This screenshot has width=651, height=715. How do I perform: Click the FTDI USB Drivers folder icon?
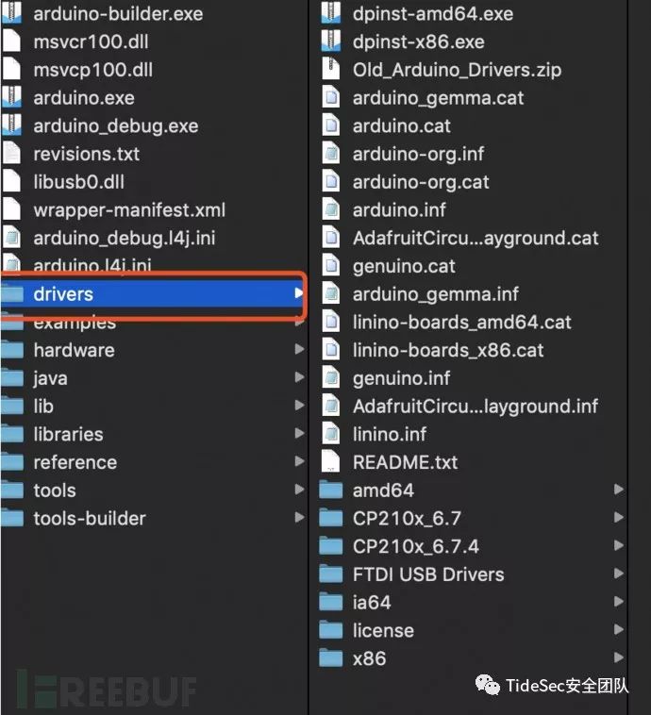(331, 574)
